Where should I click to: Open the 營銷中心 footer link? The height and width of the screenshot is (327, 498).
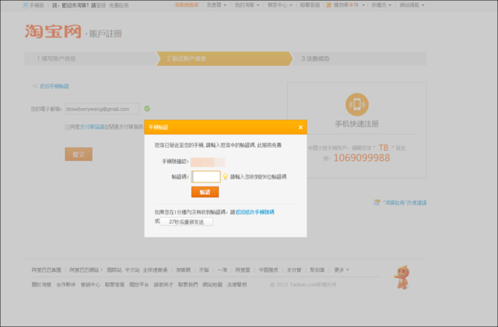[90, 284]
